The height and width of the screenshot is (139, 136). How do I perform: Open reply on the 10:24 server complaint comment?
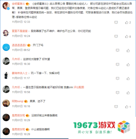pos(116,36)
